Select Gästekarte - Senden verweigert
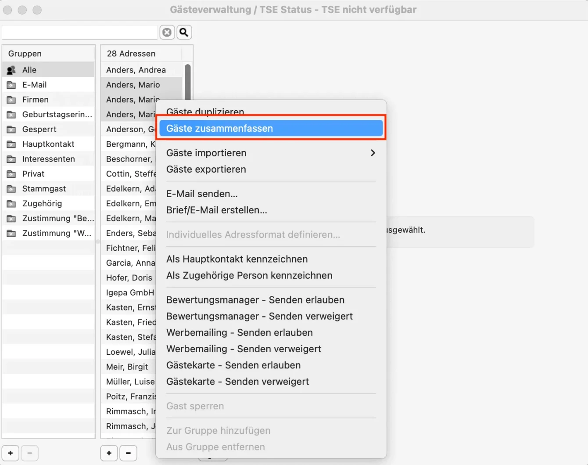This screenshot has width=588, height=465. (271, 382)
